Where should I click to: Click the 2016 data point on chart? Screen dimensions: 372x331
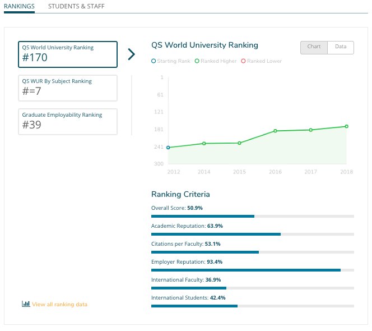click(275, 131)
